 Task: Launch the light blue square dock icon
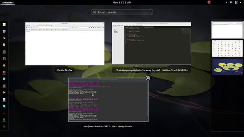(x=4, y=79)
